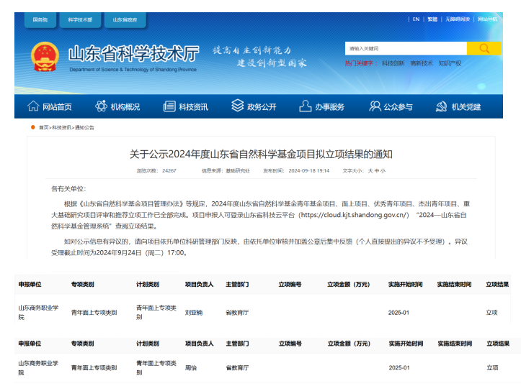Open 无障碍阅读 accessibility mode
The width and height of the screenshot is (521, 386).
click(458, 19)
